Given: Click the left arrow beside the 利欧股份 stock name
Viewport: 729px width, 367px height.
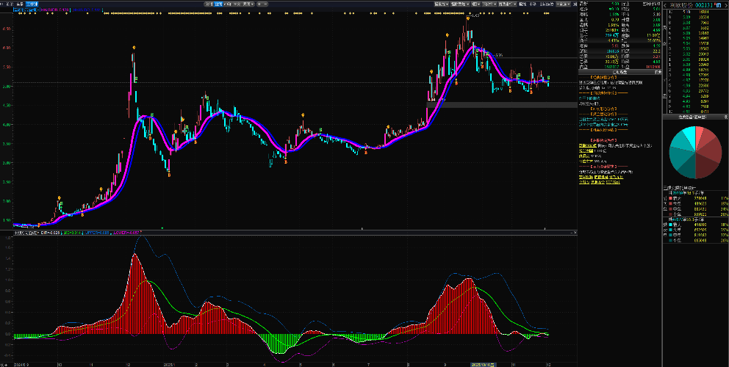Looking at the screenshot, I should pyautogui.click(x=666, y=4).
